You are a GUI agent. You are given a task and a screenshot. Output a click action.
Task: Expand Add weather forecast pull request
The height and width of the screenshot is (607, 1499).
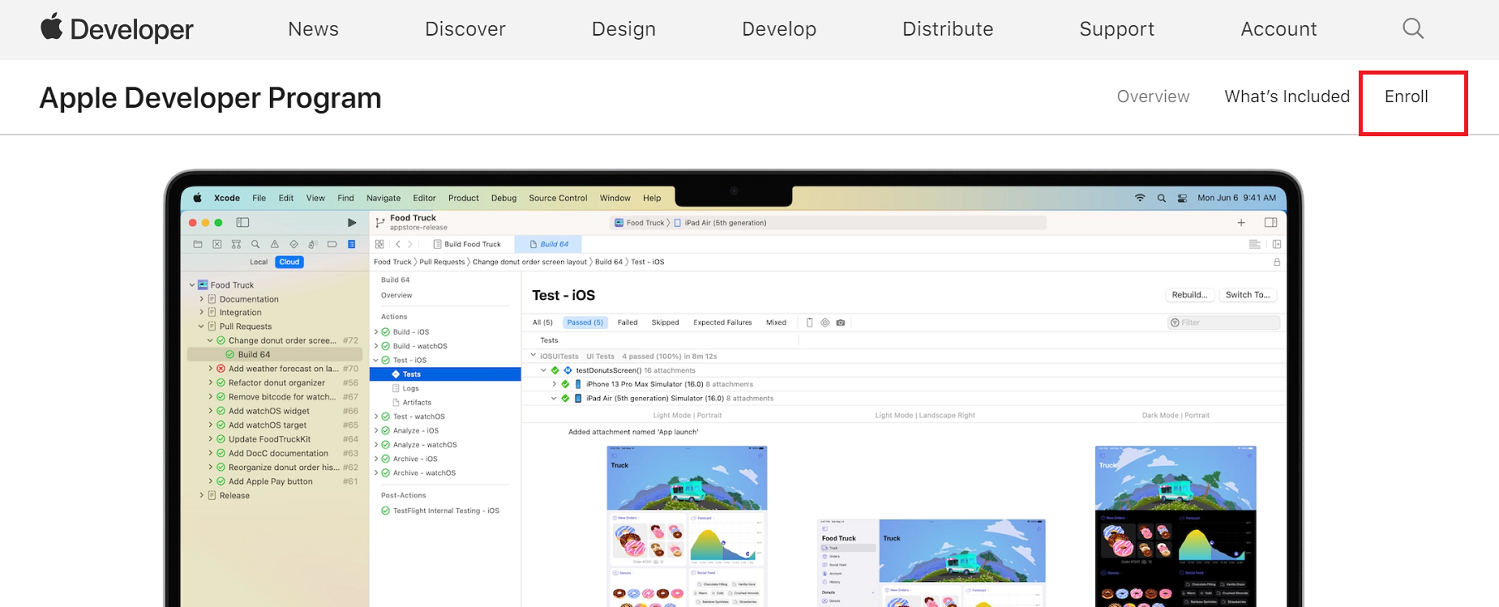click(210, 368)
